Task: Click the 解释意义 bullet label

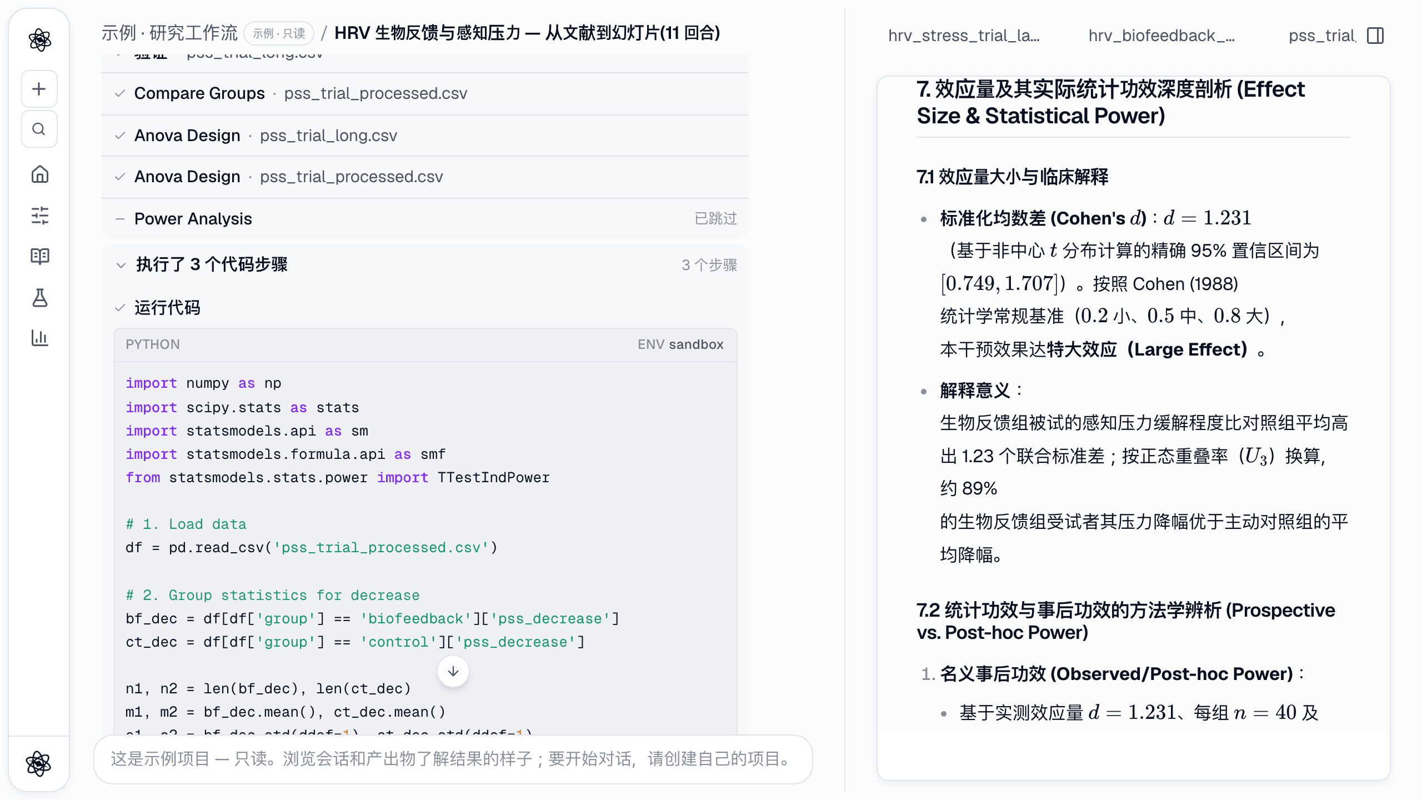Action: tap(976, 391)
